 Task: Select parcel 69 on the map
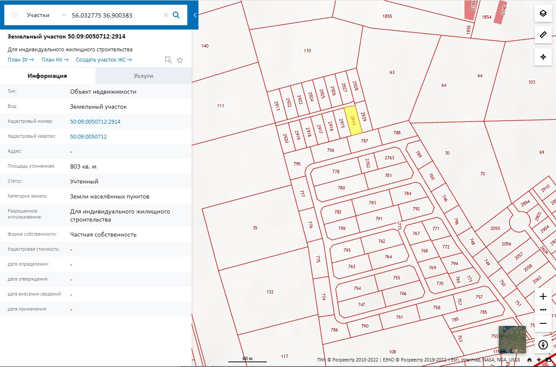542,152
